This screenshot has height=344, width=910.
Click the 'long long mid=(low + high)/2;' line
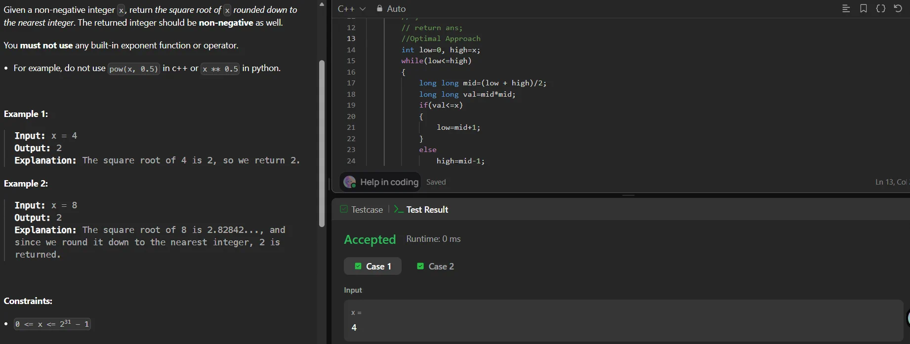(x=483, y=83)
